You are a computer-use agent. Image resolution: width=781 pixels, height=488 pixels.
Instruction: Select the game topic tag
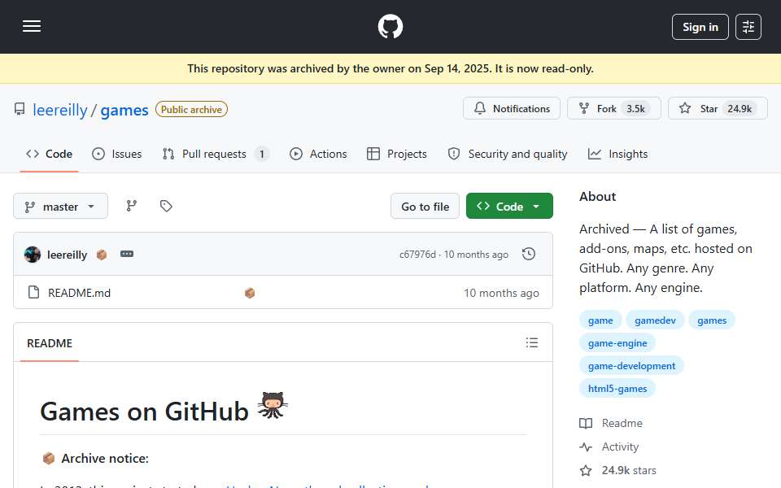click(x=600, y=320)
